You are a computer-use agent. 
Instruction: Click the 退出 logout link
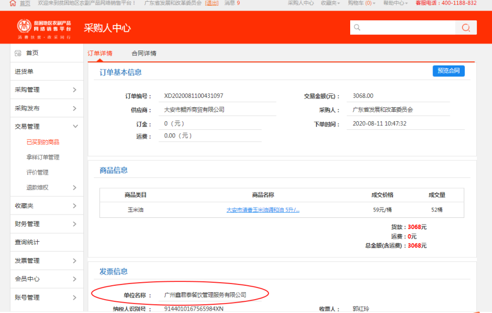pyautogui.click(x=212, y=3)
